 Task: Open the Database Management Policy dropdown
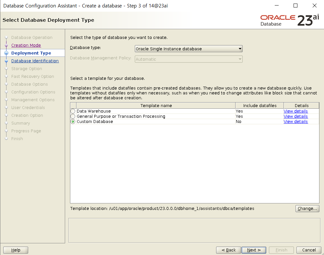tap(189, 59)
